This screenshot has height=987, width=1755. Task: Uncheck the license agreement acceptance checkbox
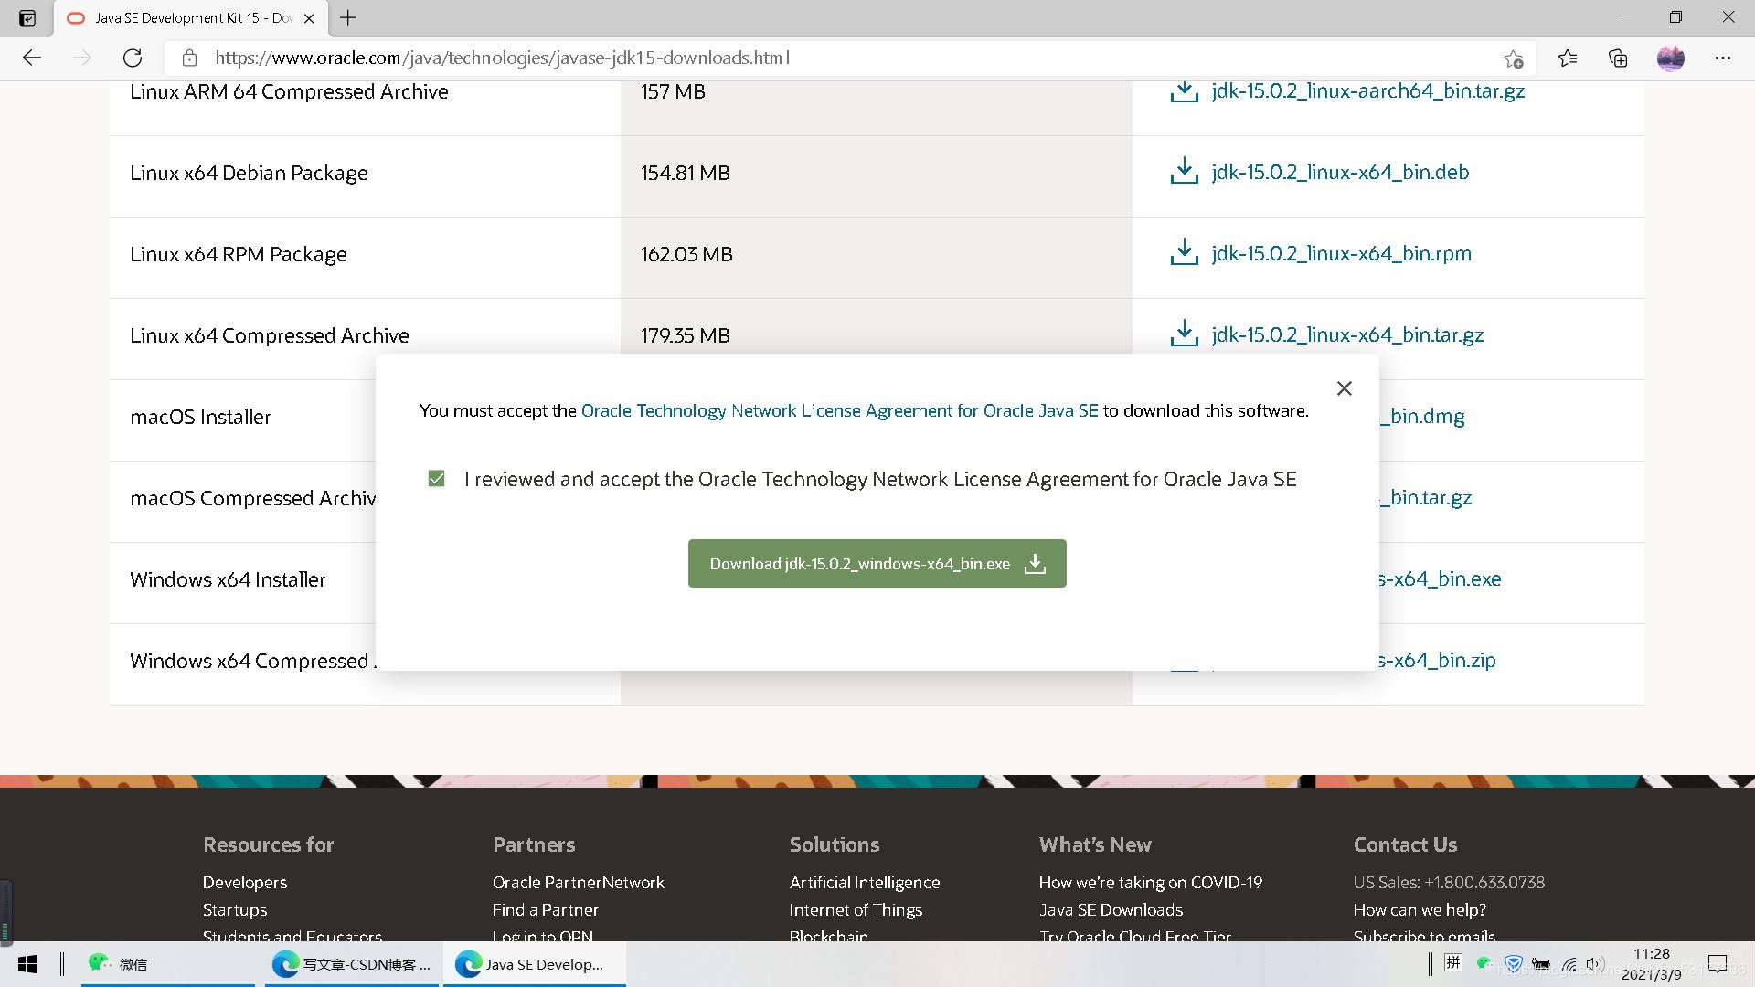[x=437, y=479]
